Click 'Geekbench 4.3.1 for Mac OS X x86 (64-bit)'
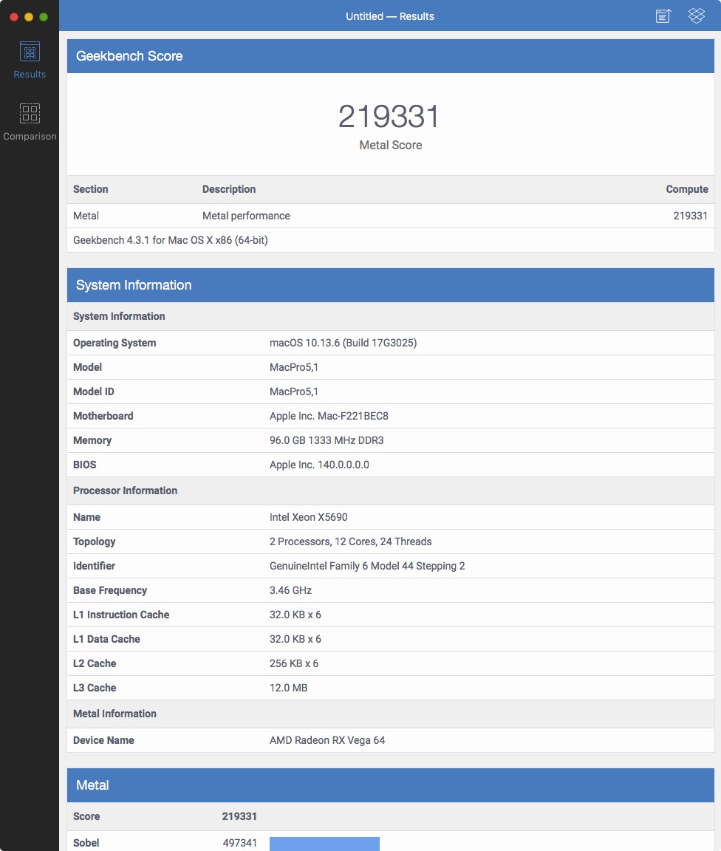The height and width of the screenshot is (851, 721). pos(171,240)
